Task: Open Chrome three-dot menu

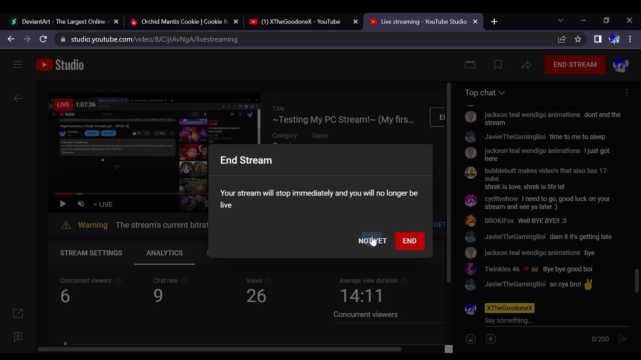Action: tap(630, 39)
